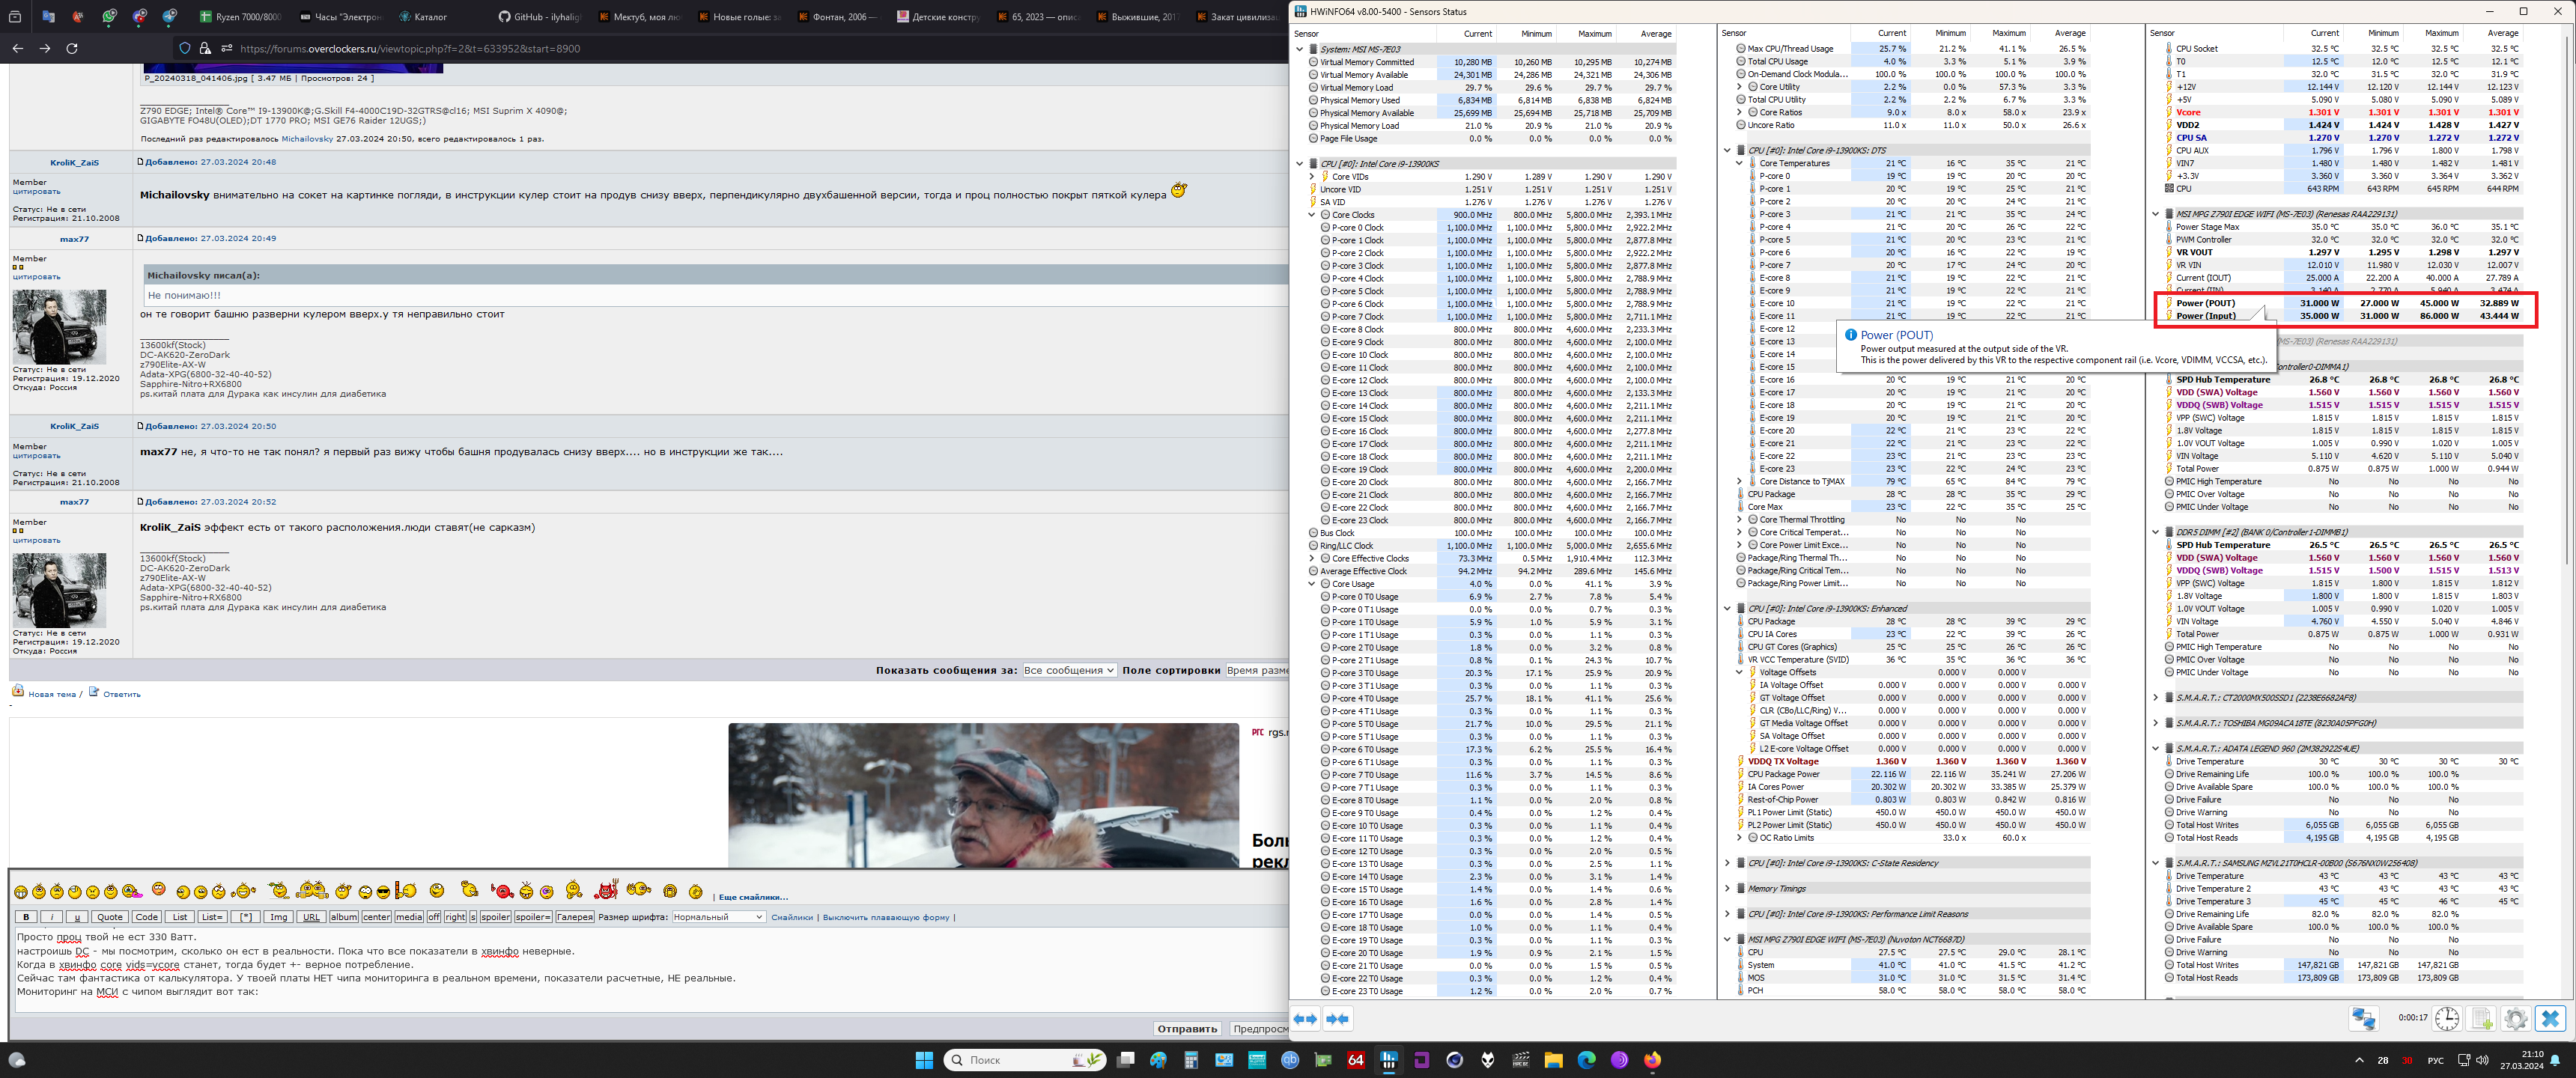Image resolution: width=2576 pixels, height=1078 pixels.
Task: Click HWiNFO collapse sensor columns arrows icon
Action: click(1337, 1018)
